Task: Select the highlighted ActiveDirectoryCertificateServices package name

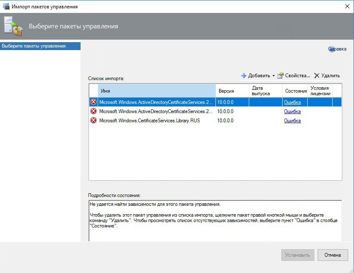Action: point(156,102)
